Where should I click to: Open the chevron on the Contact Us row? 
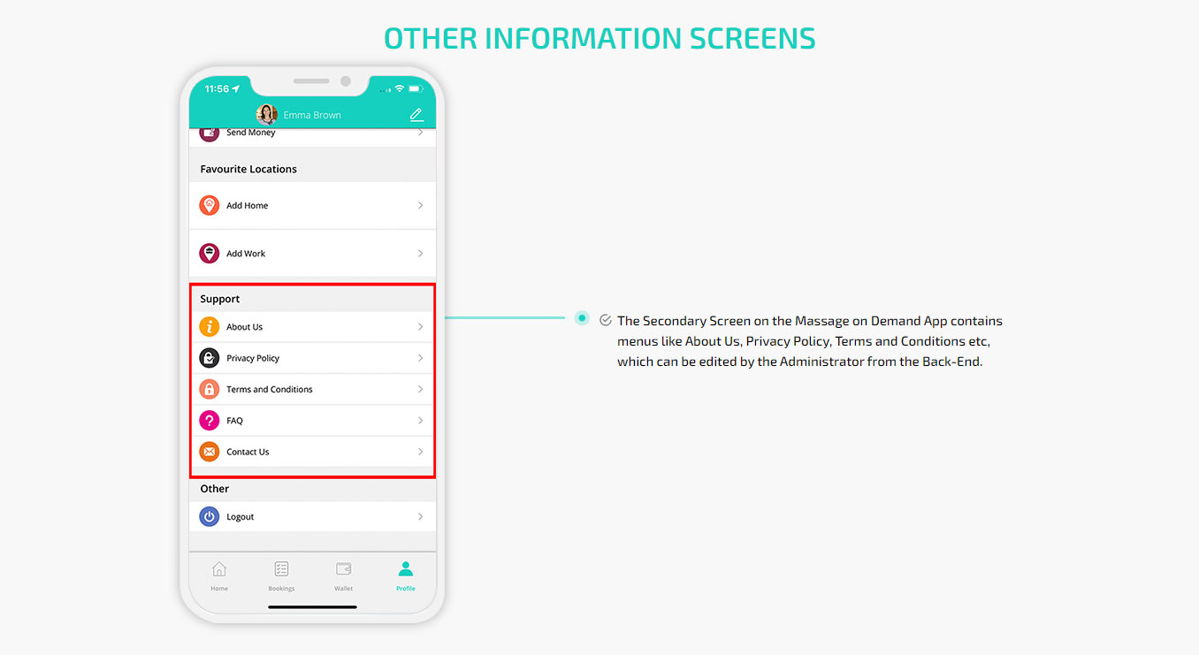click(420, 452)
